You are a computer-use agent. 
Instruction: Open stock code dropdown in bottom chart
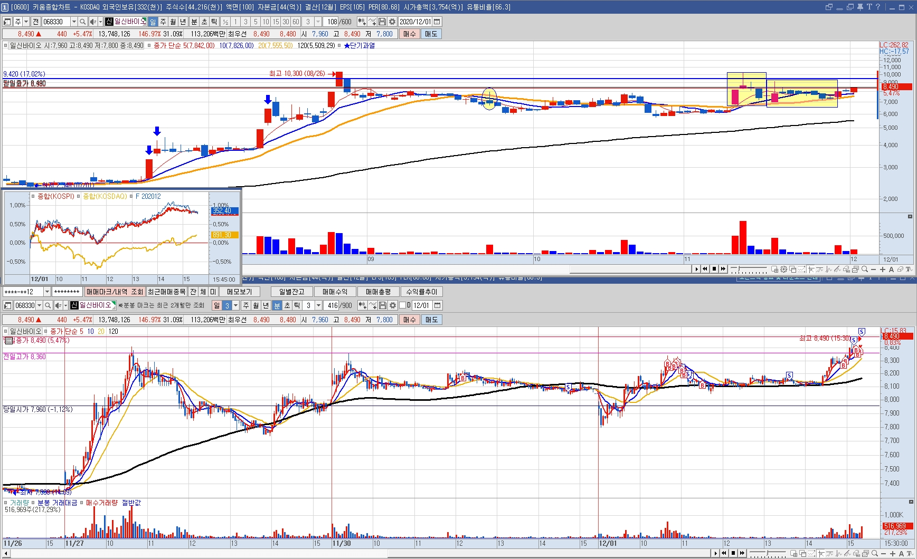[x=39, y=305]
